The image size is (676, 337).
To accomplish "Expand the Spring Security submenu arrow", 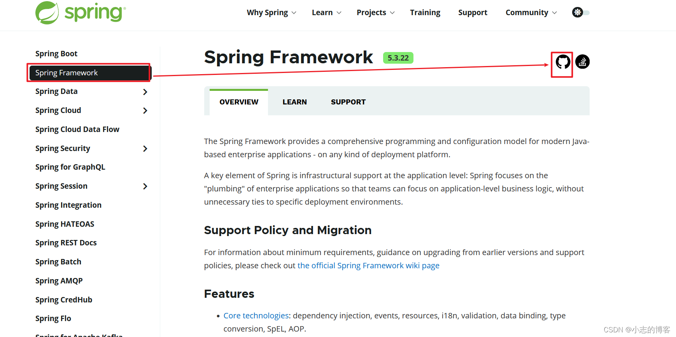I will coord(145,149).
